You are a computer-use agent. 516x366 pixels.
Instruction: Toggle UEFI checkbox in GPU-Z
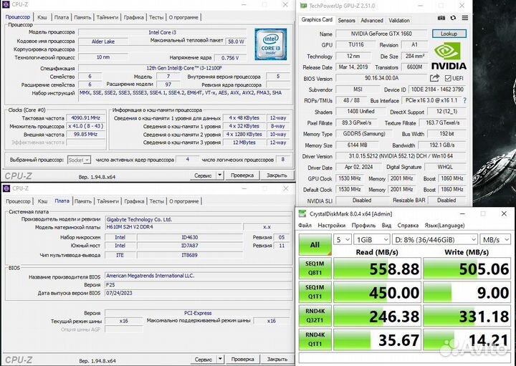pyautogui.click(x=448, y=78)
